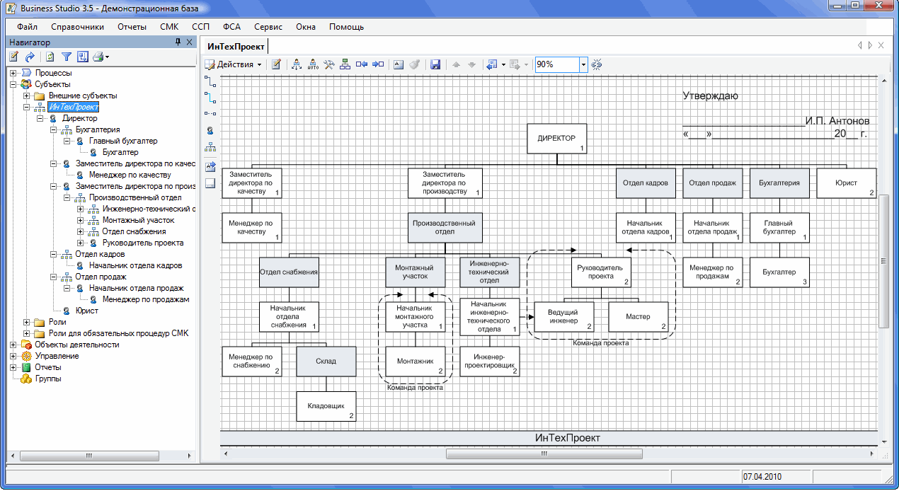Refresh the Navigator tree
This screenshot has height=491, width=899.
coord(50,57)
